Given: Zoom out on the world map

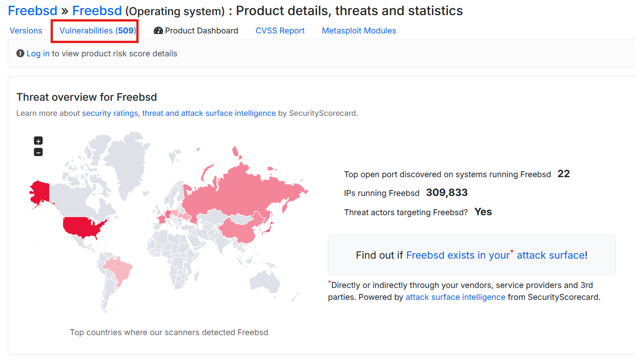Looking at the screenshot, I should pos(39,152).
